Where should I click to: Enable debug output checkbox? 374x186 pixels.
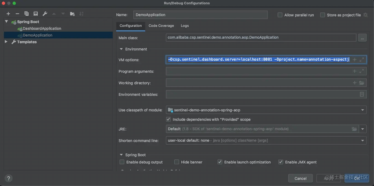122,162
